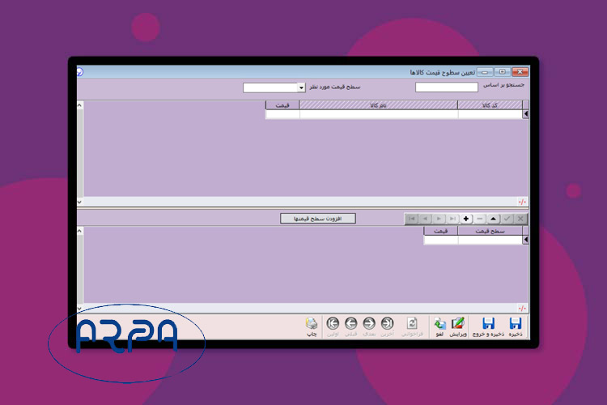Click the Save (ذخیره) floppy icon
Viewport: 607px width, 405px height.
(515, 323)
